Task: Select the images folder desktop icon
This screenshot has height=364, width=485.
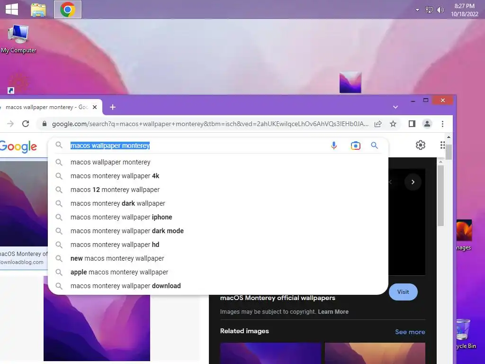Action: pos(464,235)
